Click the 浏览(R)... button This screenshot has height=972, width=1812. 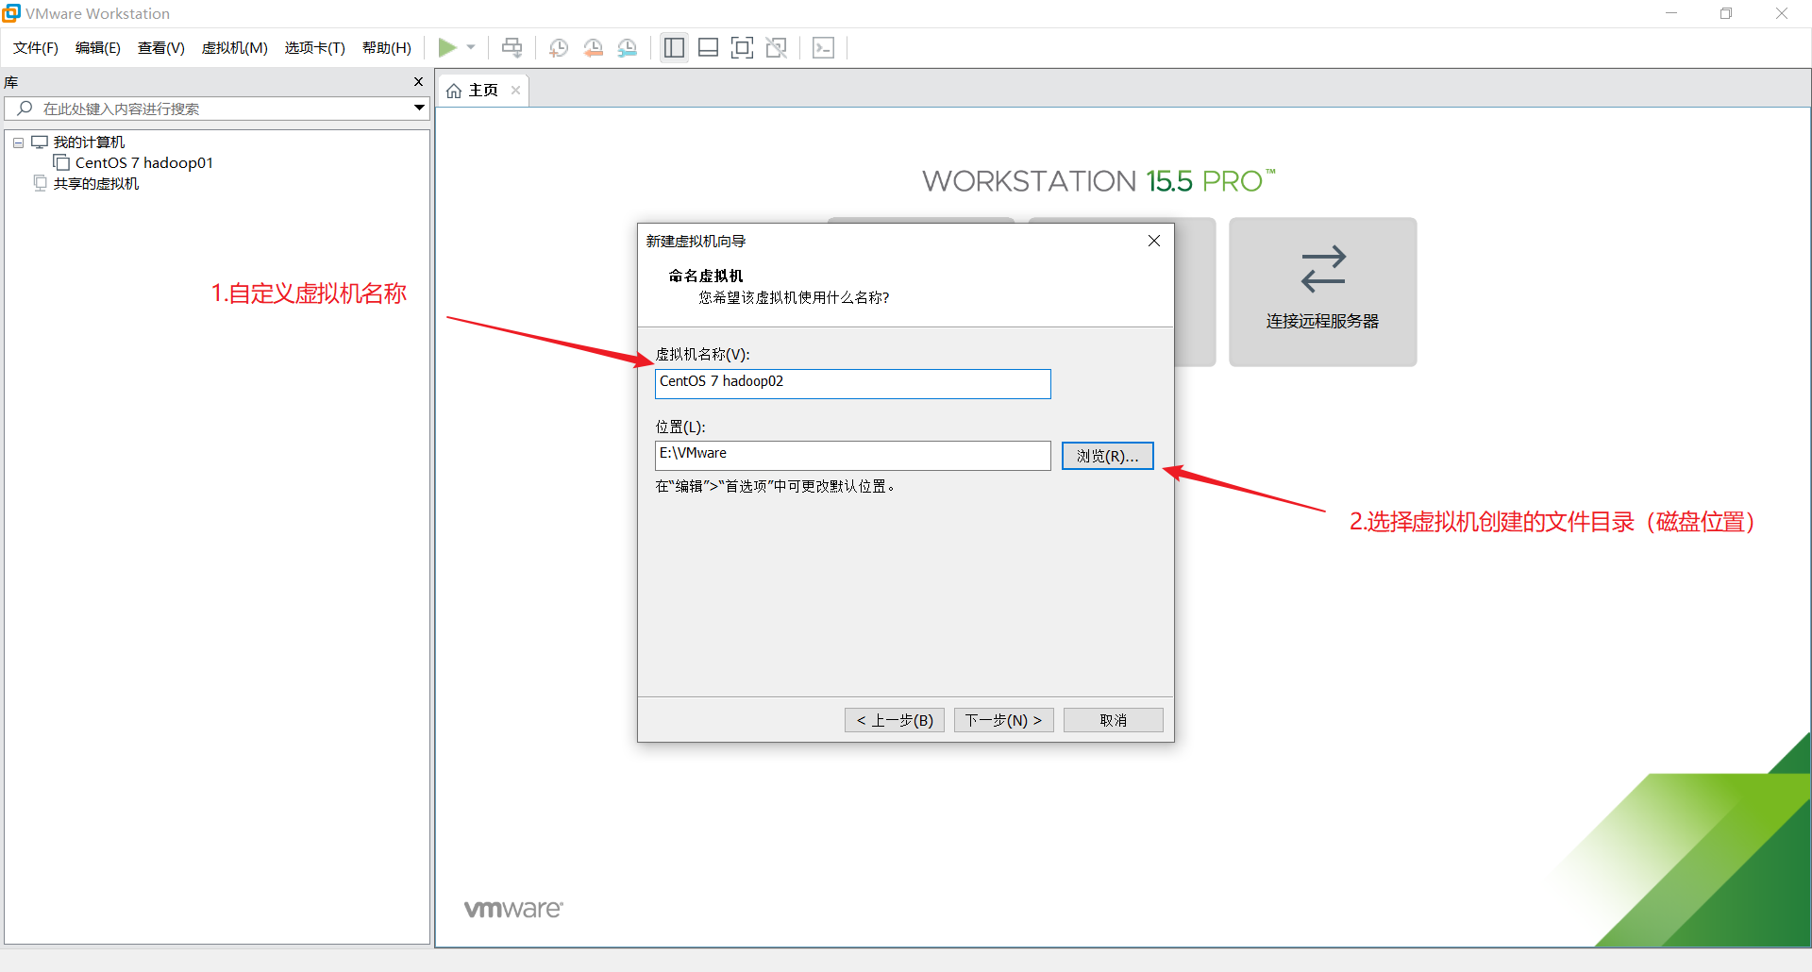coord(1107,456)
